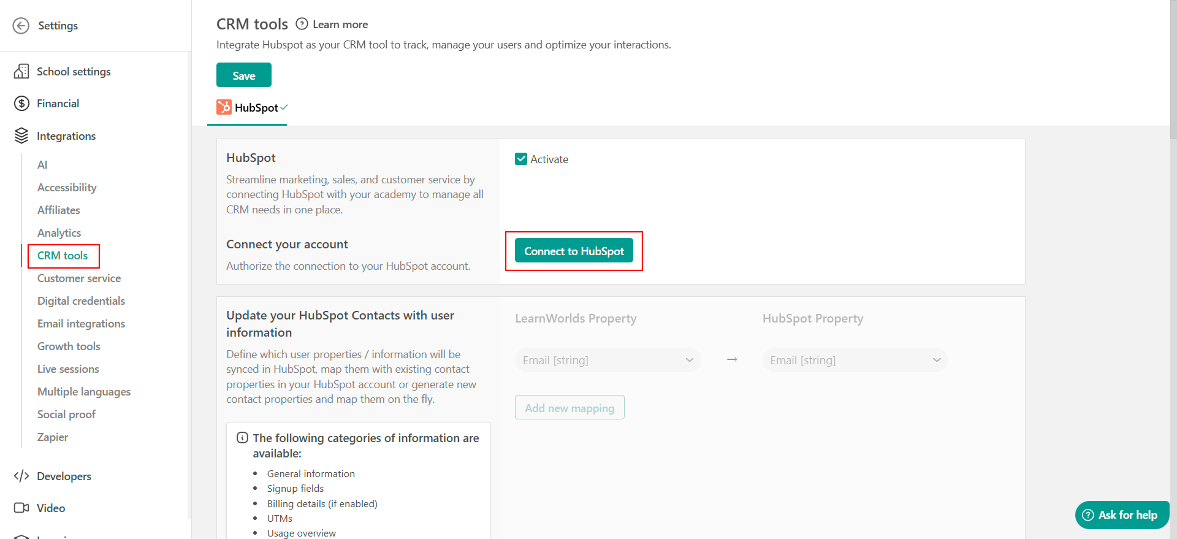Screen dimensions: 1177x539
Task: Click the info icon in the categories box
Action: 243,438
